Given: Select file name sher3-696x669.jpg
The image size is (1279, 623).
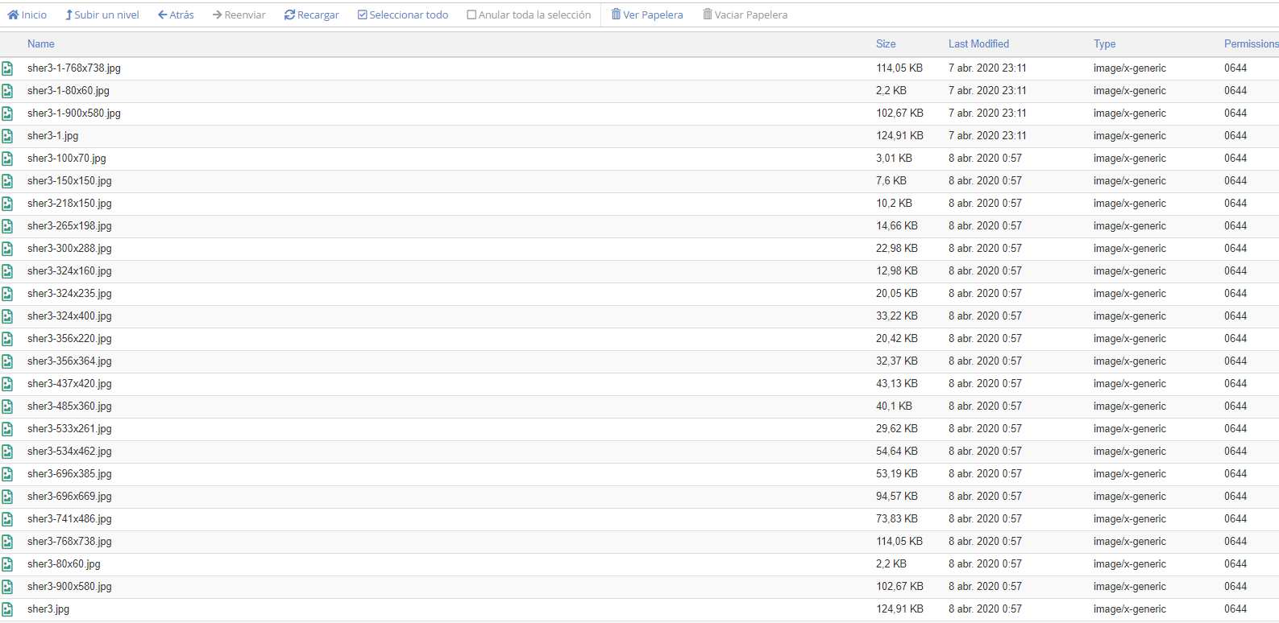Looking at the screenshot, I should click(x=69, y=497).
